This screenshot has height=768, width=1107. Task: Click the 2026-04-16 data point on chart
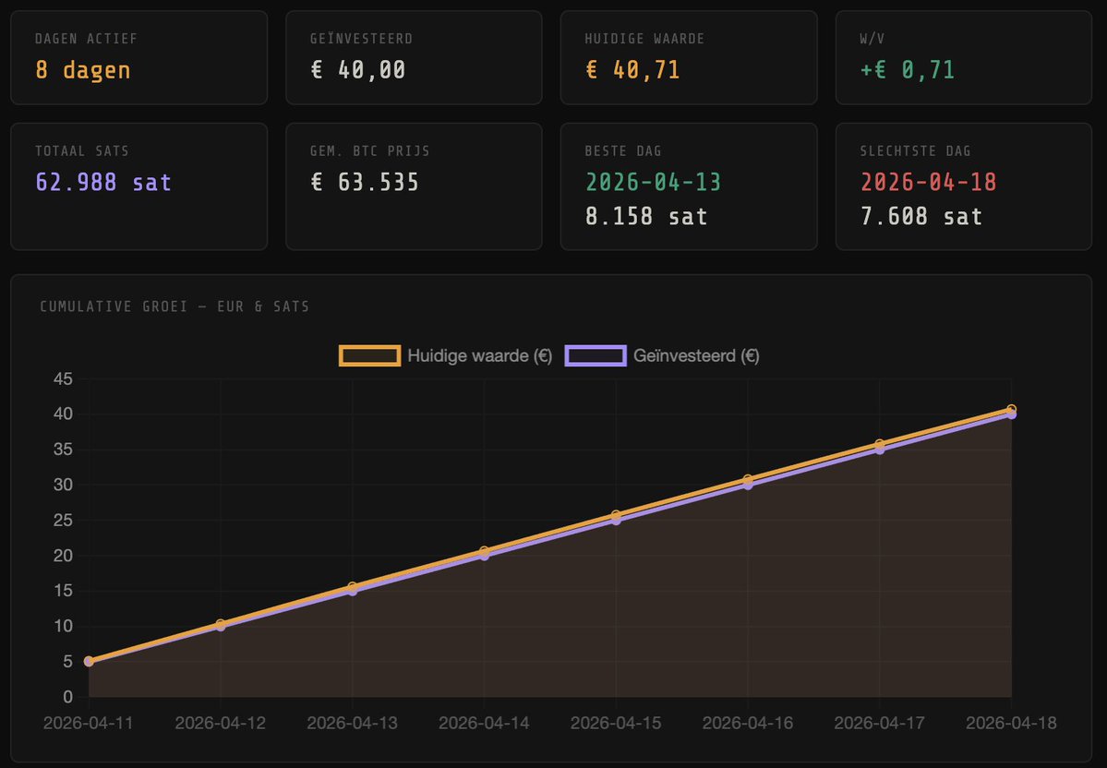(x=748, y=482)
